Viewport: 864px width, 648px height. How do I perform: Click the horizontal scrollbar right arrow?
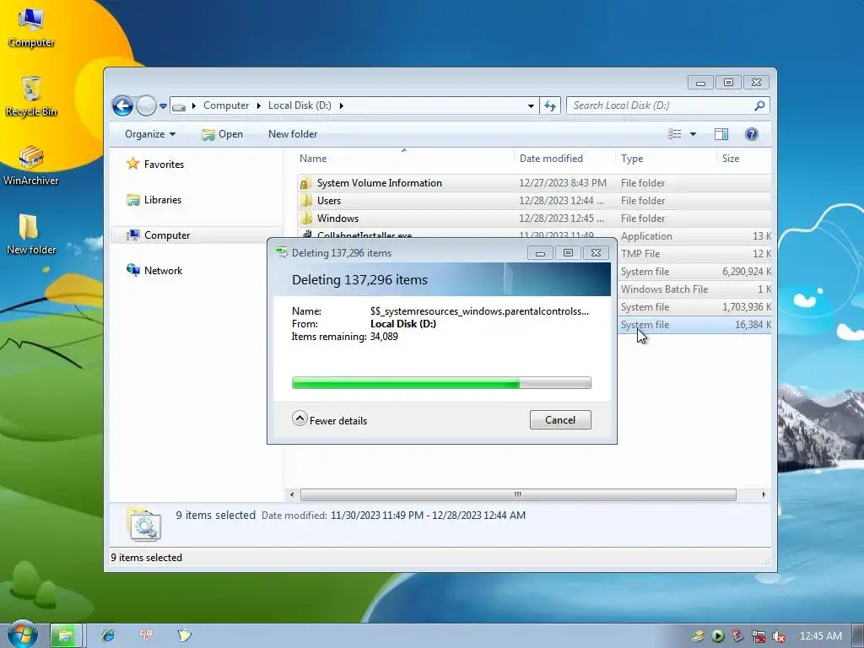(x=764, y=494)
